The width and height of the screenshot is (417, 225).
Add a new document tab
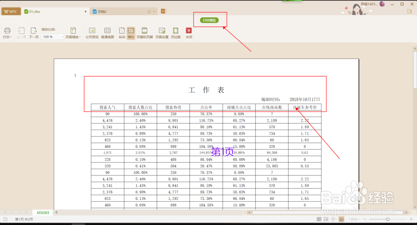[163, 11]
